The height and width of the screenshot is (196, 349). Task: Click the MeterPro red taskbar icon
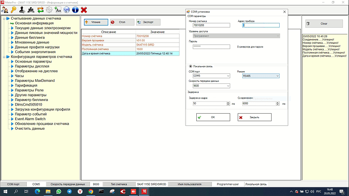(144, 191)
